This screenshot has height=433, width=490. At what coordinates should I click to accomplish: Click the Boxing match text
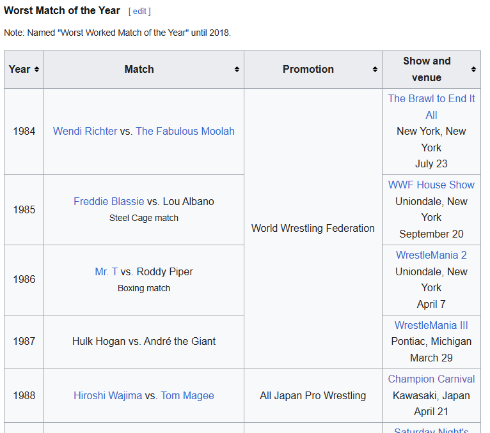[x=144, y=288]
